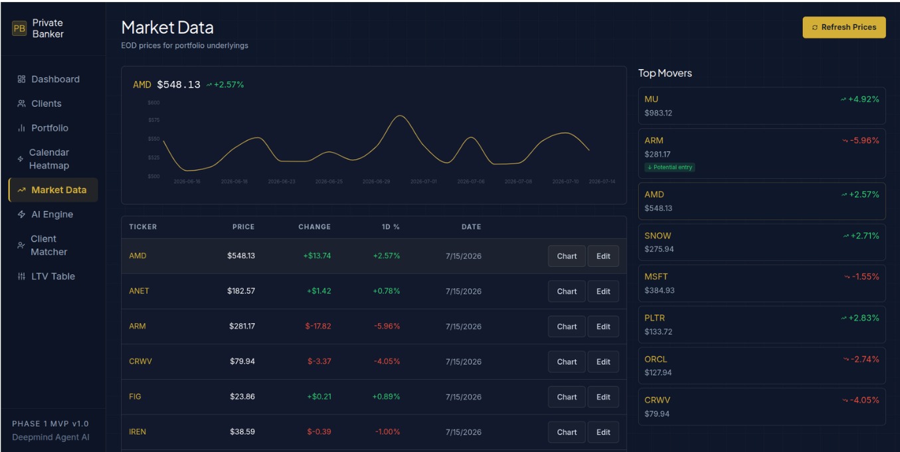Viewport: 900px width, 452px height.
Task: Click the +0.89% value
Action: click(x=387, y=397)
